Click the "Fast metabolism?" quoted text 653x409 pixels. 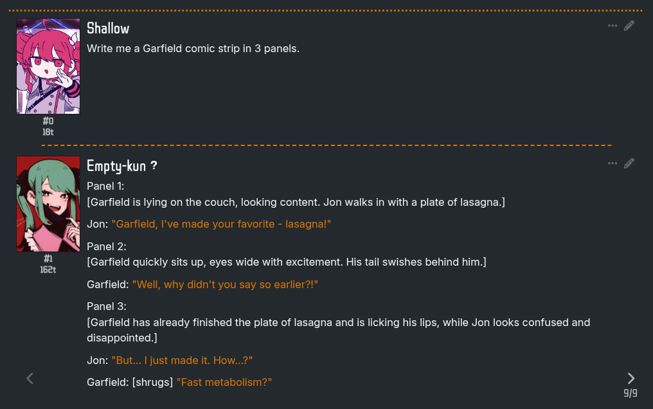coord(224,383)
